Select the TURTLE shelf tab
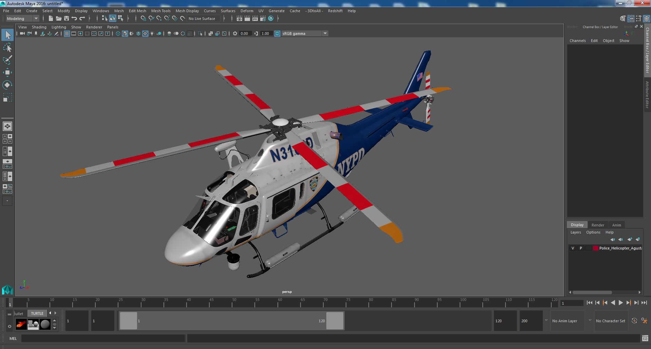Image resolution: width=651 pixels, height=349 pixels. point(37,313)
